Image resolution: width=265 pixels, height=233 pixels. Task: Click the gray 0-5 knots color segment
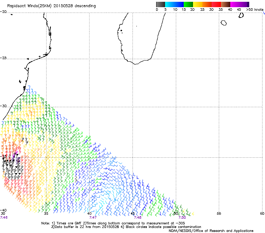pyautogui.click(x=160, y=4)
